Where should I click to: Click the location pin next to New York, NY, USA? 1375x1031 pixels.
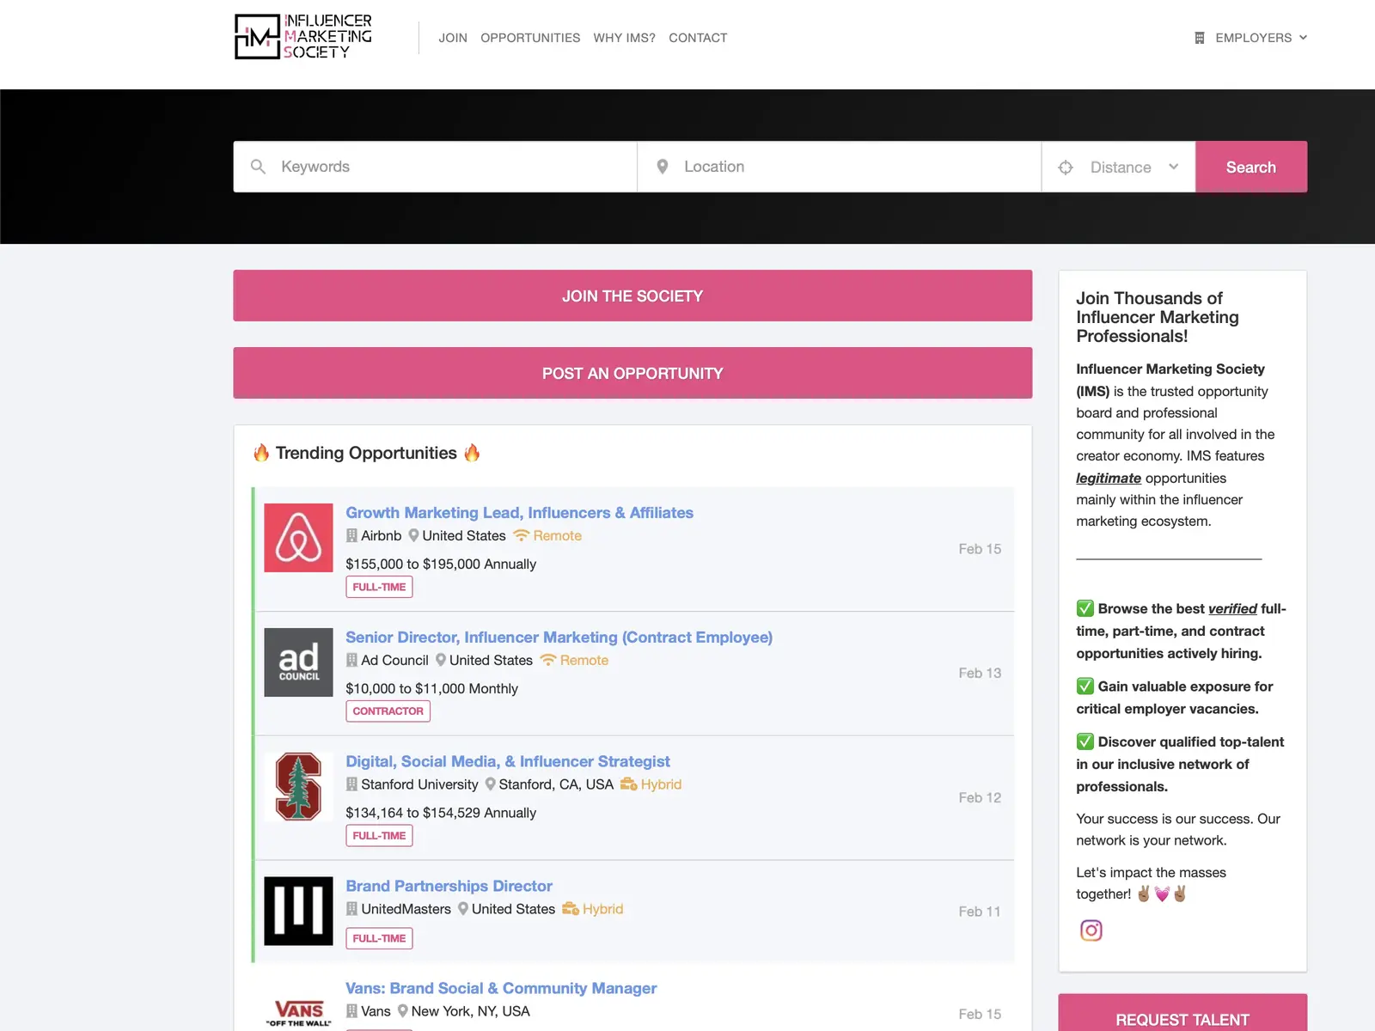[x=402, y=1011]
